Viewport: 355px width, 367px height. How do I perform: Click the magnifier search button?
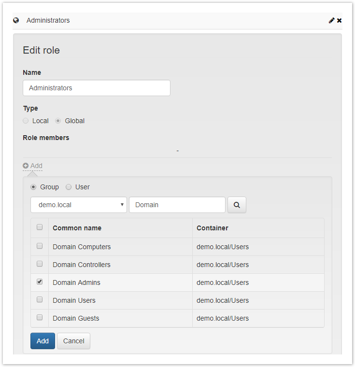[x=237, y=205]
